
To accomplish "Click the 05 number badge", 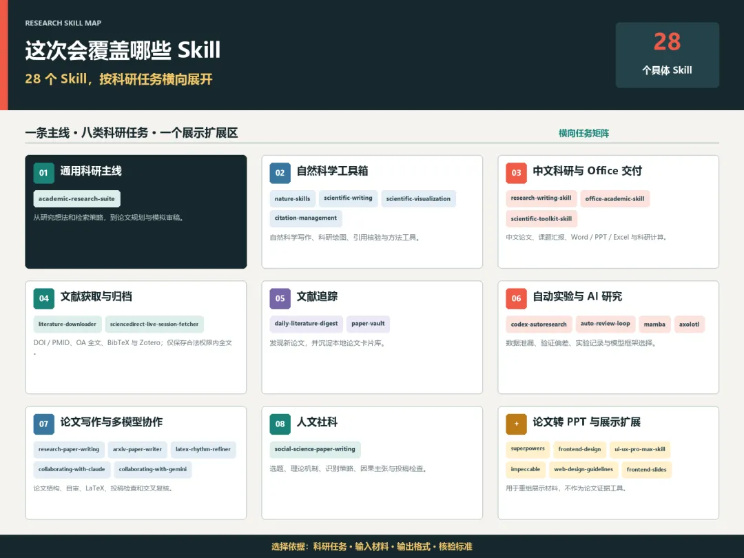I will pyautogui.click(x=280, y=298).
